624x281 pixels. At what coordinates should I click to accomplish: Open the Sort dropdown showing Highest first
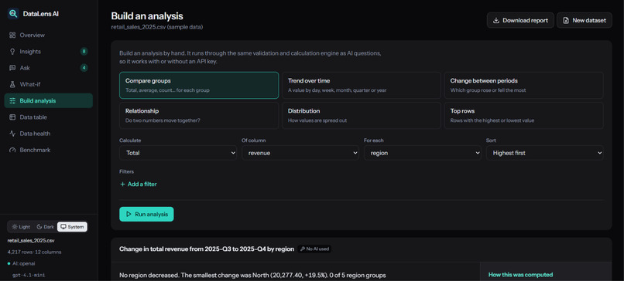(x=545, y=153)
